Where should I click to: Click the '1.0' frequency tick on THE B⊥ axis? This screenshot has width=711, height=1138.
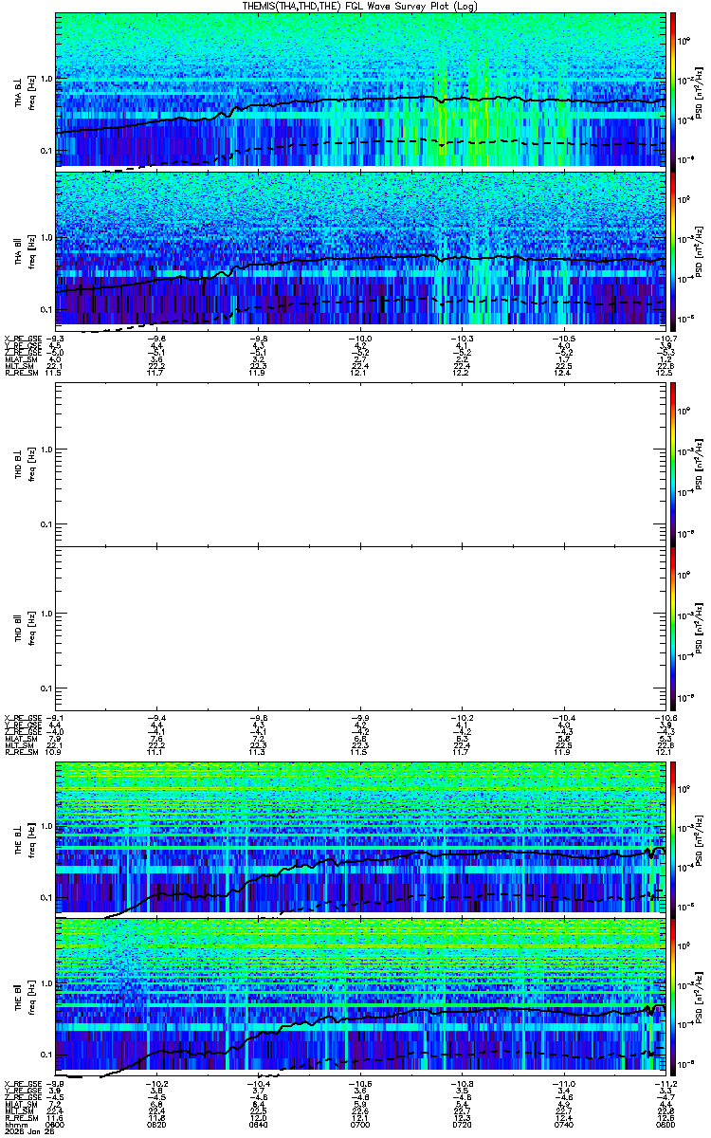pos(46,827)
